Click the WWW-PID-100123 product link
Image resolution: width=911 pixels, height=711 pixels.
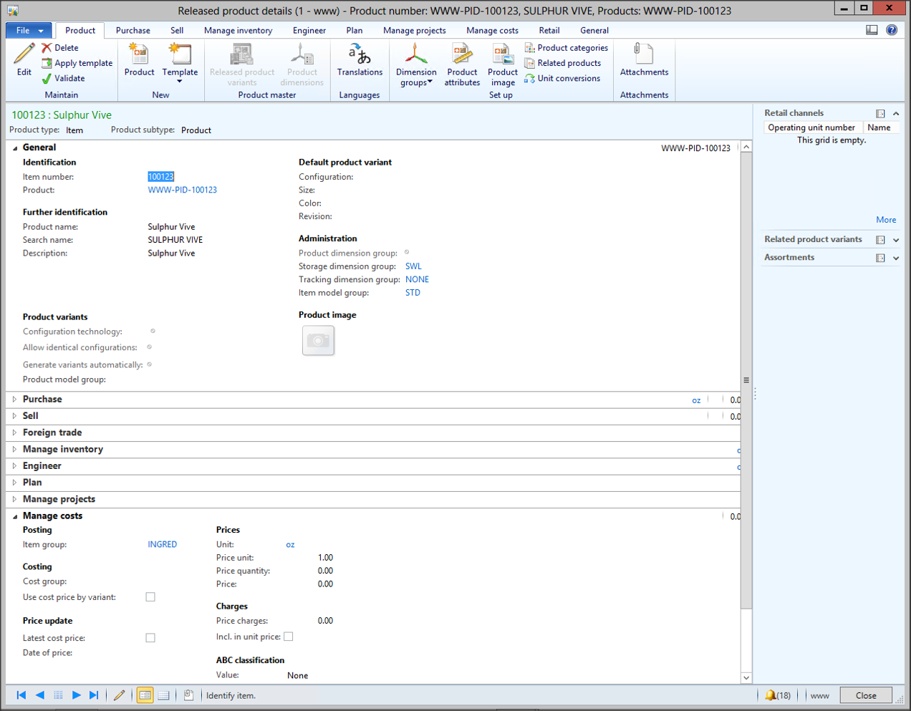[x=182, y=190]
